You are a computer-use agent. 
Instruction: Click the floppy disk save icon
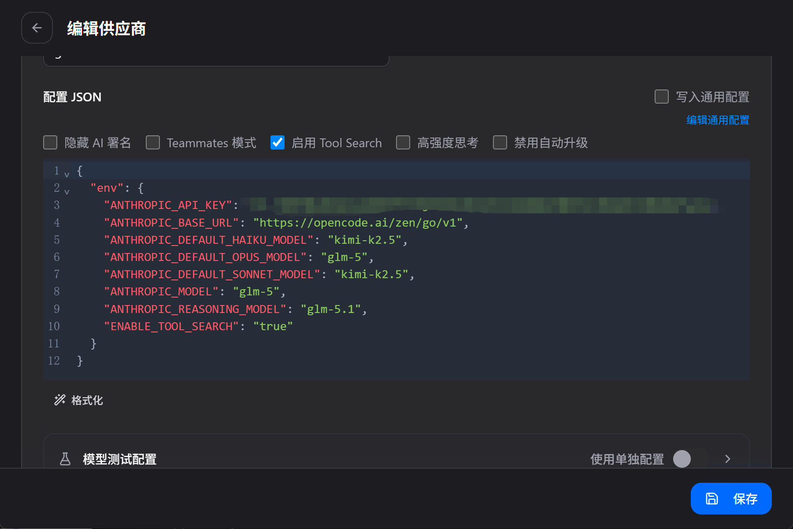coord(712,499)
